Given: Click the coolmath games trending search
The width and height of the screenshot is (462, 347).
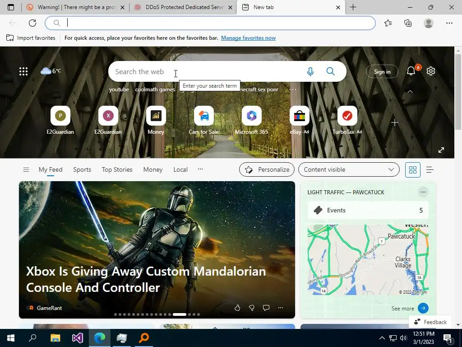Looking at the screenshot, I should point(155,89).
